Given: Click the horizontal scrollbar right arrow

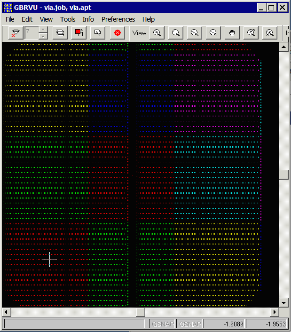Looking at the screenshot, I should click(x=275, y=312).
